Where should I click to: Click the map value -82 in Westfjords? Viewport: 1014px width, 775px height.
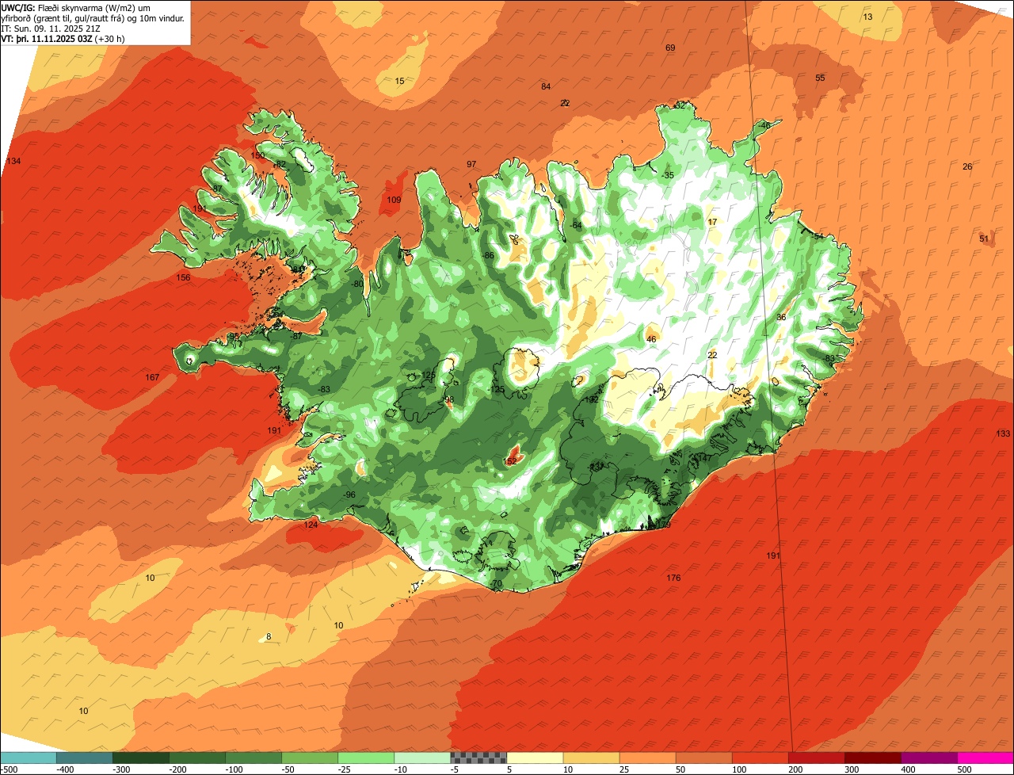280,164
